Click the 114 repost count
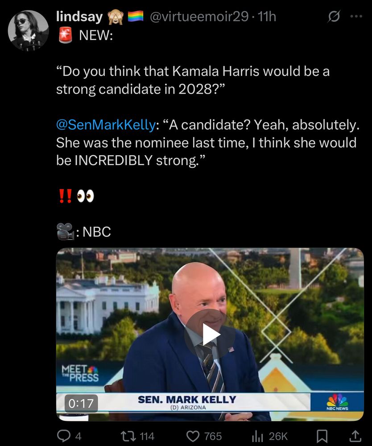Image resolution: width=372 pixels, height=446 pixels. pyautogui.click(x=147, y=436)
